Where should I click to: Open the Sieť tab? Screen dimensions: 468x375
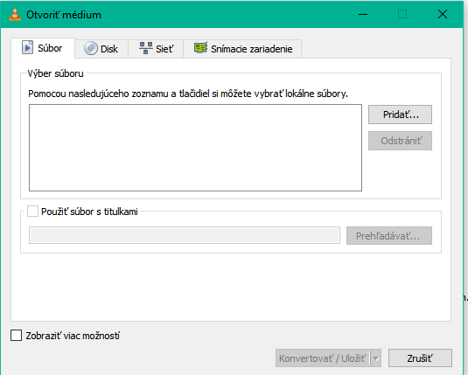coord(156,49)
